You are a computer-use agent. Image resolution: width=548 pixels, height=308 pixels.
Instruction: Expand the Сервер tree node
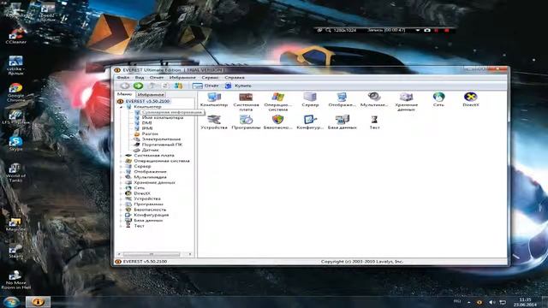(x=122, y=166)
